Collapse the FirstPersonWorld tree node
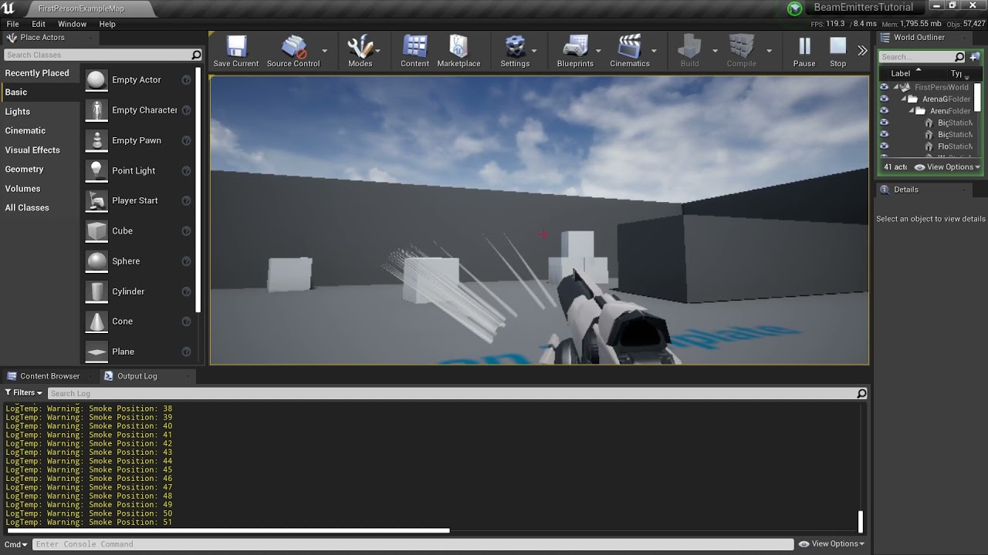This screenshot has width=988, height=555. (x=896, y=87)
